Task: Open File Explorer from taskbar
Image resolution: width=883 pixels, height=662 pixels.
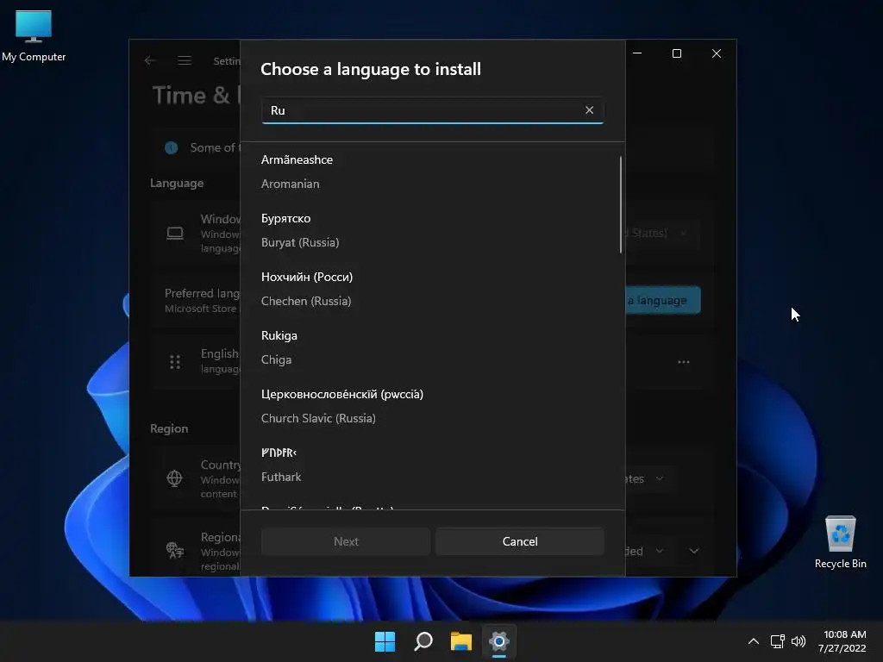Action: [x=461, y=641]
